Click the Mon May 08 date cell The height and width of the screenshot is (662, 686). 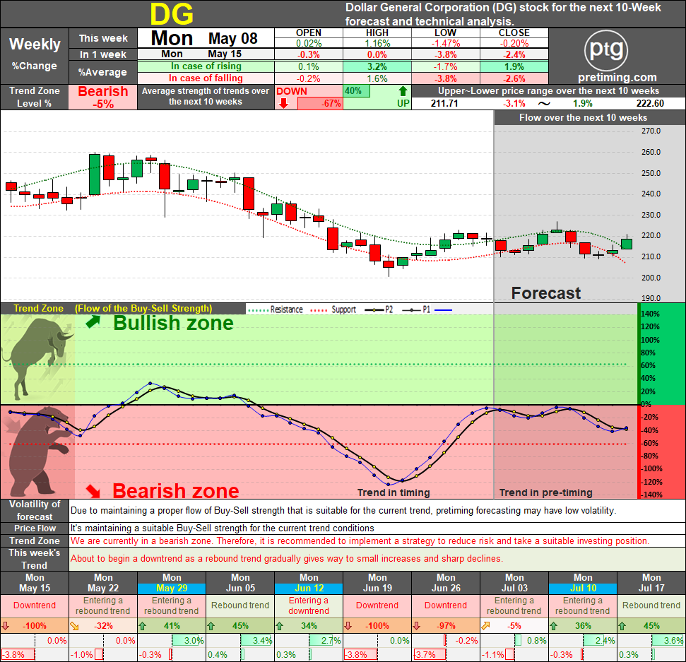click(x=206, y=38)
